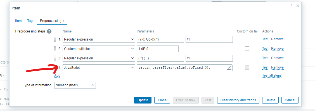
Task: Check Custom on fail for step 3
Action: pyautogui.click(x=247, y=58)
